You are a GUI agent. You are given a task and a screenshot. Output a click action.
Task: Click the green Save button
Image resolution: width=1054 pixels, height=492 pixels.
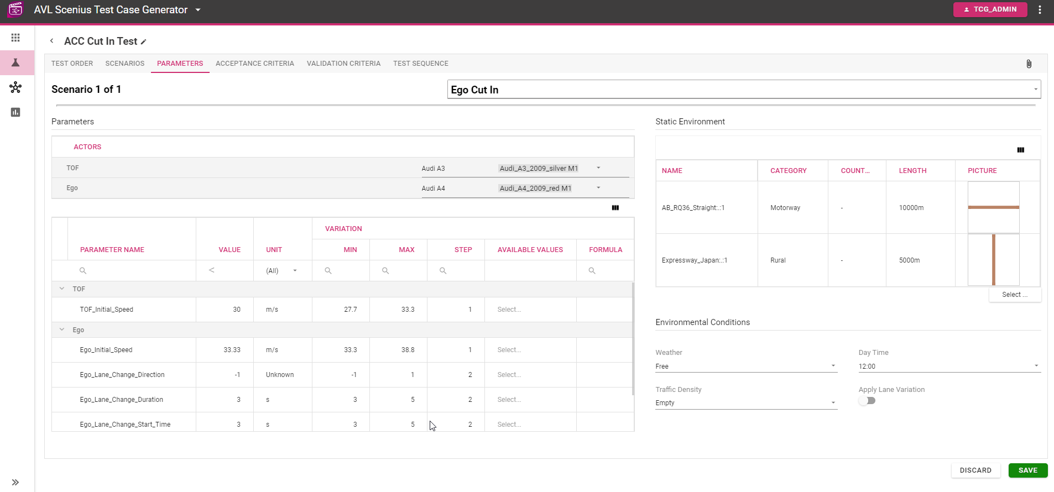tap(1028, 470)
